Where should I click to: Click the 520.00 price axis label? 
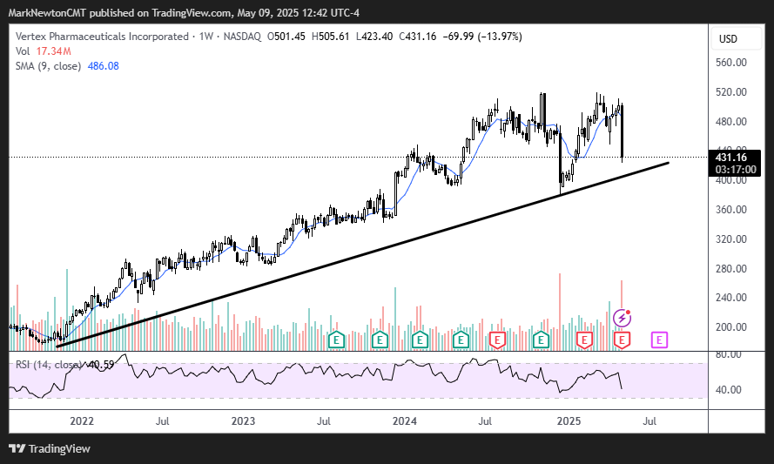pyautogui.click(x=731, y=91)
